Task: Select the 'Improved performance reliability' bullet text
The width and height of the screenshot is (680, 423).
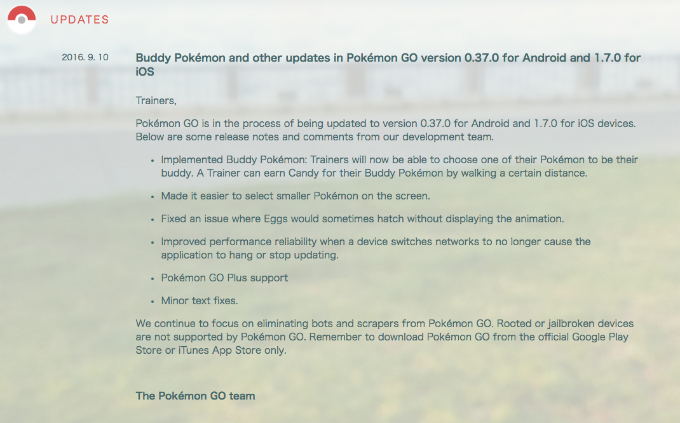Action: [376, 248]
